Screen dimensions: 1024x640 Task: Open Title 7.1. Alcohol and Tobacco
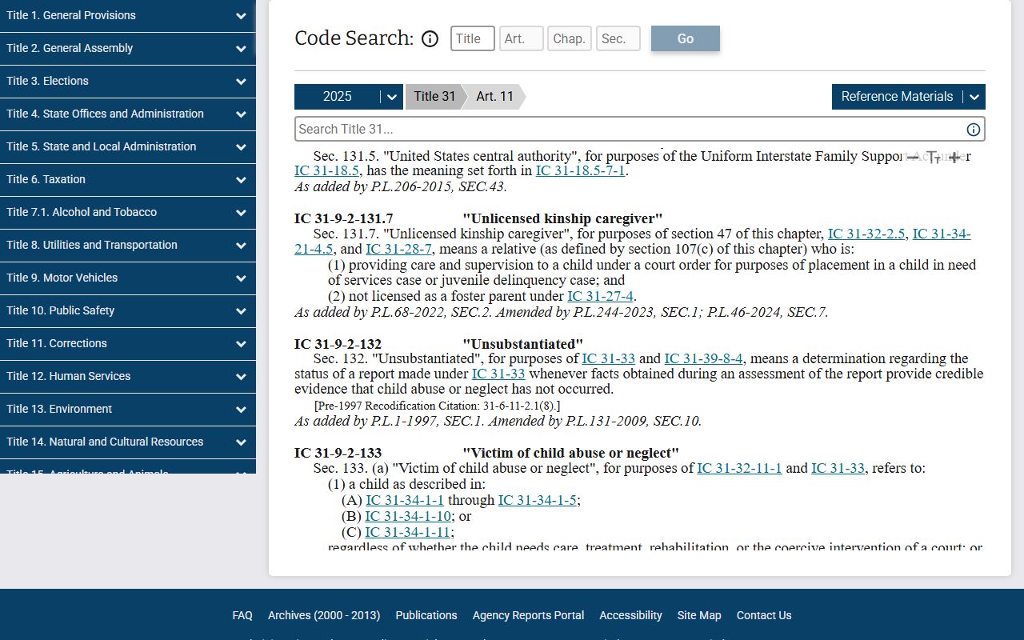128,213
